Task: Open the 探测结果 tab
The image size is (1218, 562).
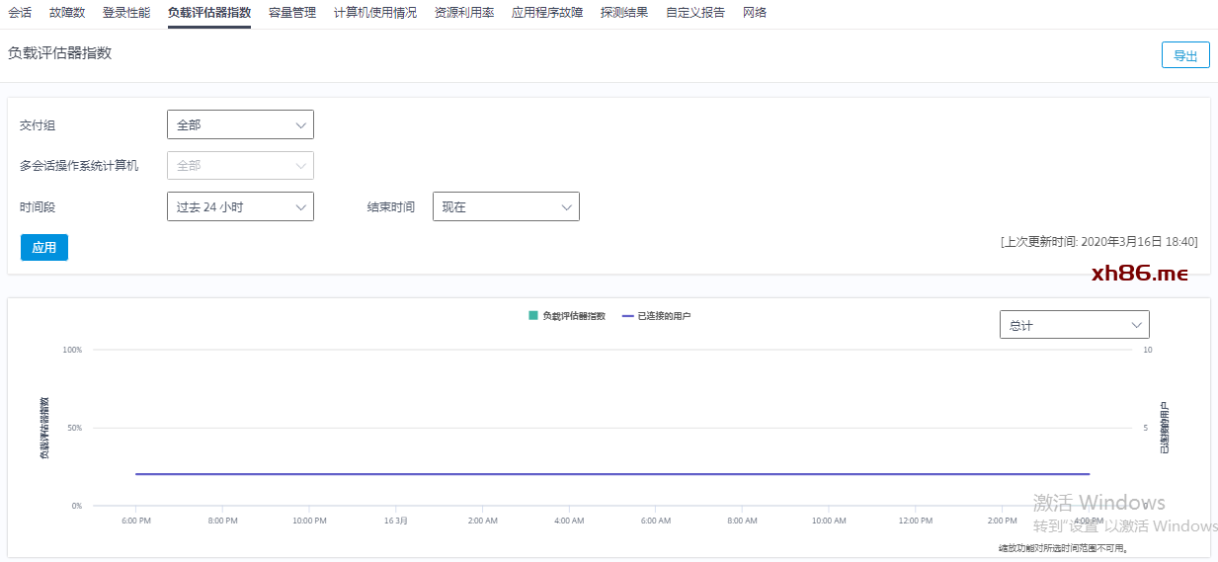Action: tap(624, 13)
